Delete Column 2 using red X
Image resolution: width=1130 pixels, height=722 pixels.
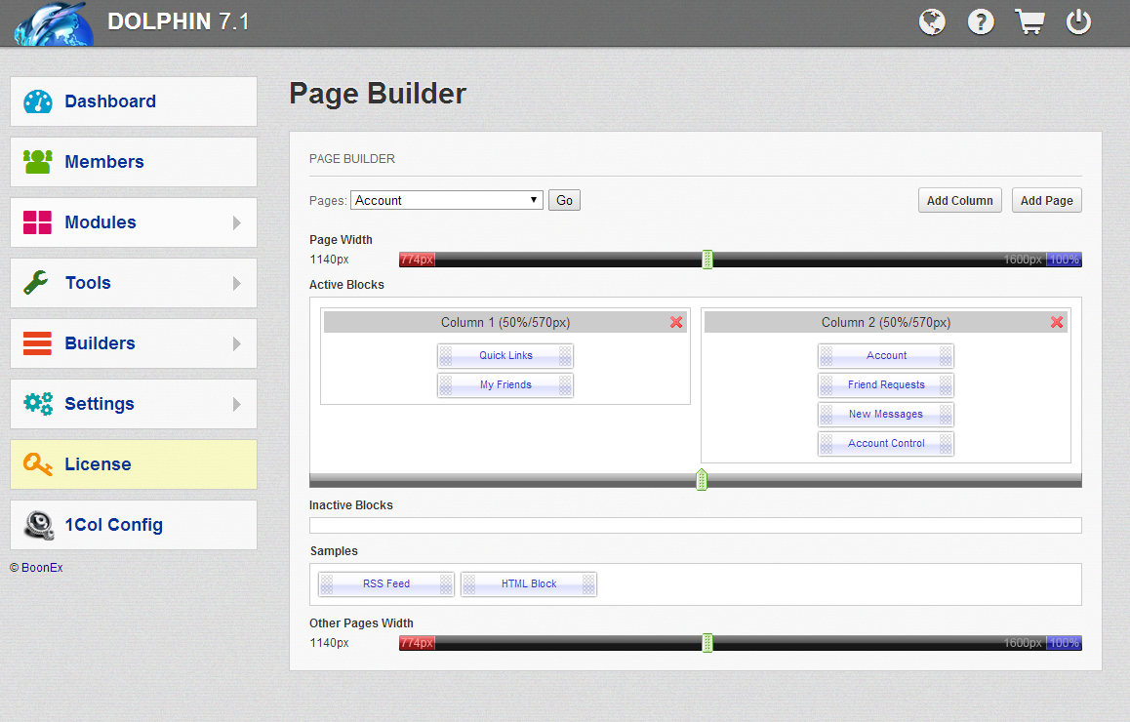(1057, 322)
